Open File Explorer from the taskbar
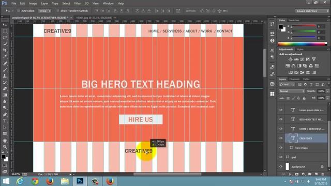Image resolution: width=331 pixels, height=186 pixels. (65, 181)
